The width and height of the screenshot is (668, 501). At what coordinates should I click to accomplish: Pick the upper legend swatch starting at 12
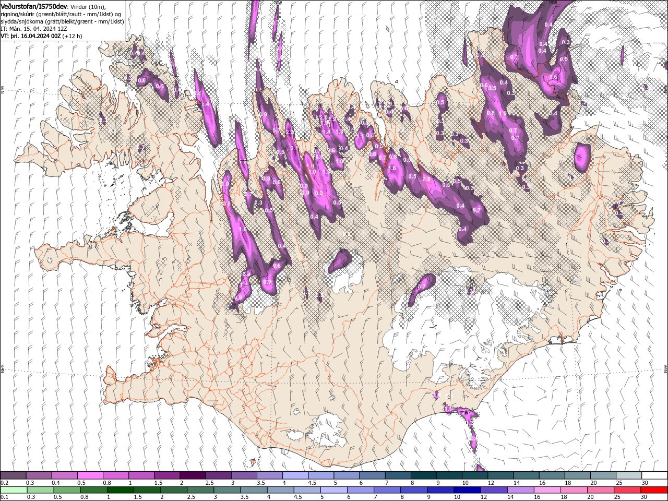click(500, 475)
